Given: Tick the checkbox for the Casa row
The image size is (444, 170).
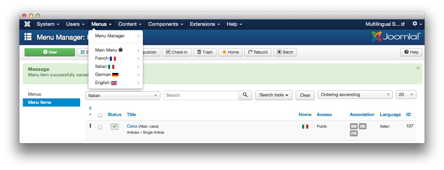Looking at the screenshot, I should 100,127.
